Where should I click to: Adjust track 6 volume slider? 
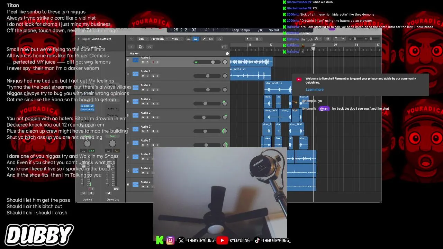pos(206,118)
